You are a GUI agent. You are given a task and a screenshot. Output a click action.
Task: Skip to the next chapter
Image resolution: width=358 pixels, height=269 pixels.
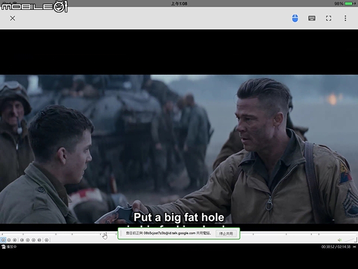tap(39, 240)
